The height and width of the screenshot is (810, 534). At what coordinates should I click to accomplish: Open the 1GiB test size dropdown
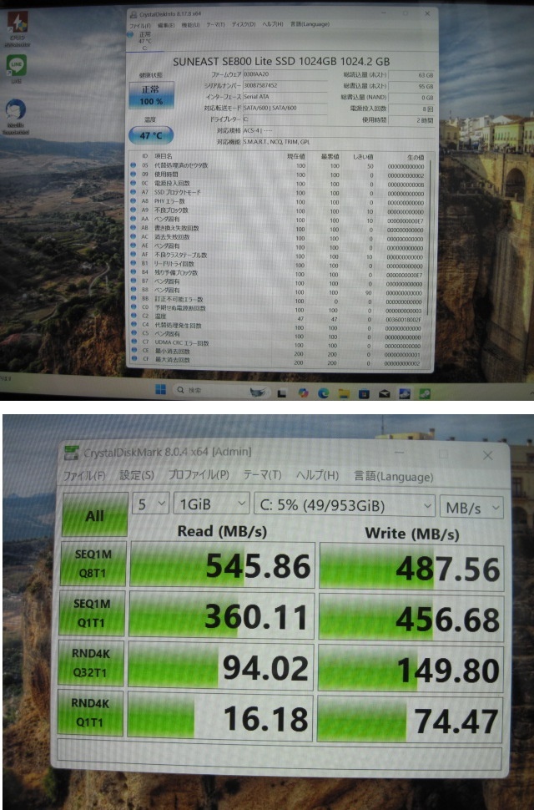(x=212, y=504)
